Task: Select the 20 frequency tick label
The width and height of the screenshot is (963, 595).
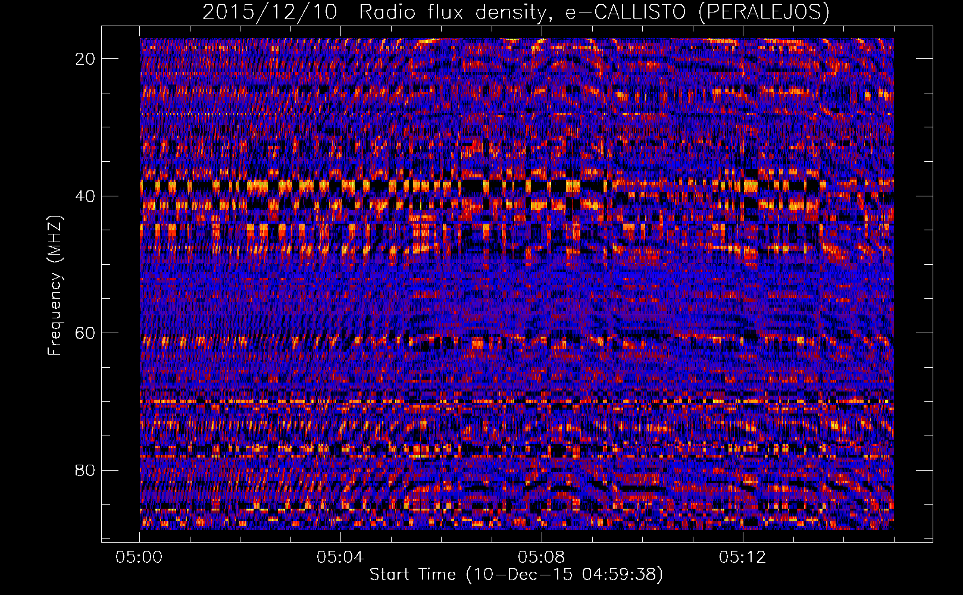Action: (x=86, y=59)
